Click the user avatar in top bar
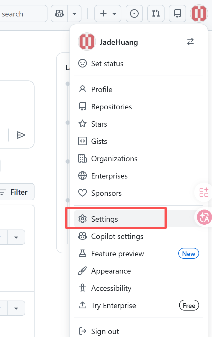This screenshot has width=212, height=337. tap(199, 14)
